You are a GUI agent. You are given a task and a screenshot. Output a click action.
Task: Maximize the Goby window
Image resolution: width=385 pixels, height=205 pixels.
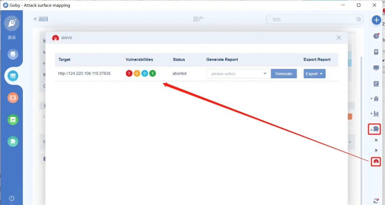(359, 5)
